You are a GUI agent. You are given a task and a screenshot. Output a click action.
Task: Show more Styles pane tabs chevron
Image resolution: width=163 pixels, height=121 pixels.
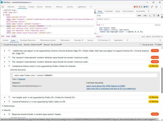click(x=149, y=11)
